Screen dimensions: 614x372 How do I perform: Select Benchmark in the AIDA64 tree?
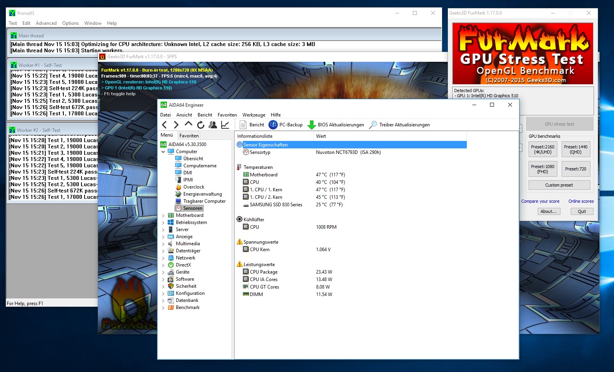[x=188, y=307]
